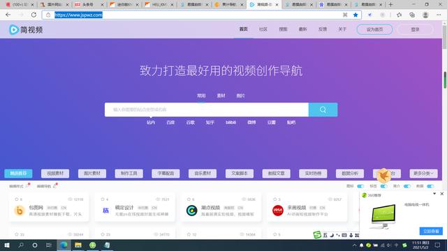
Task: Toggle the 图标 display switch
Action: pyautogui.click(x=360, y=186)
